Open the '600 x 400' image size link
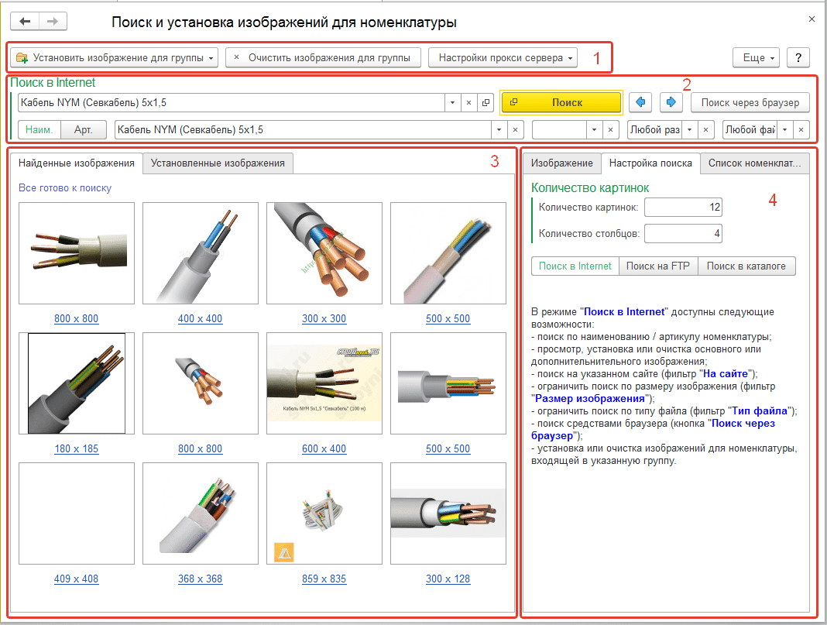Viewport: 827px width, 625px height. 324,449
